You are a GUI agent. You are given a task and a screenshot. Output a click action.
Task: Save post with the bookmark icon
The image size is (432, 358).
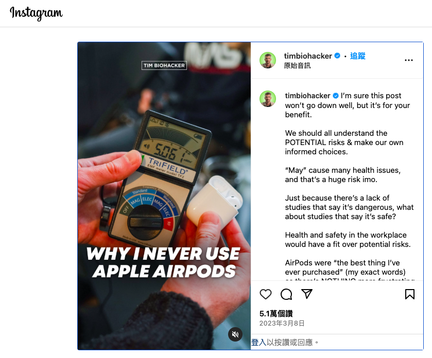[410, 294]
